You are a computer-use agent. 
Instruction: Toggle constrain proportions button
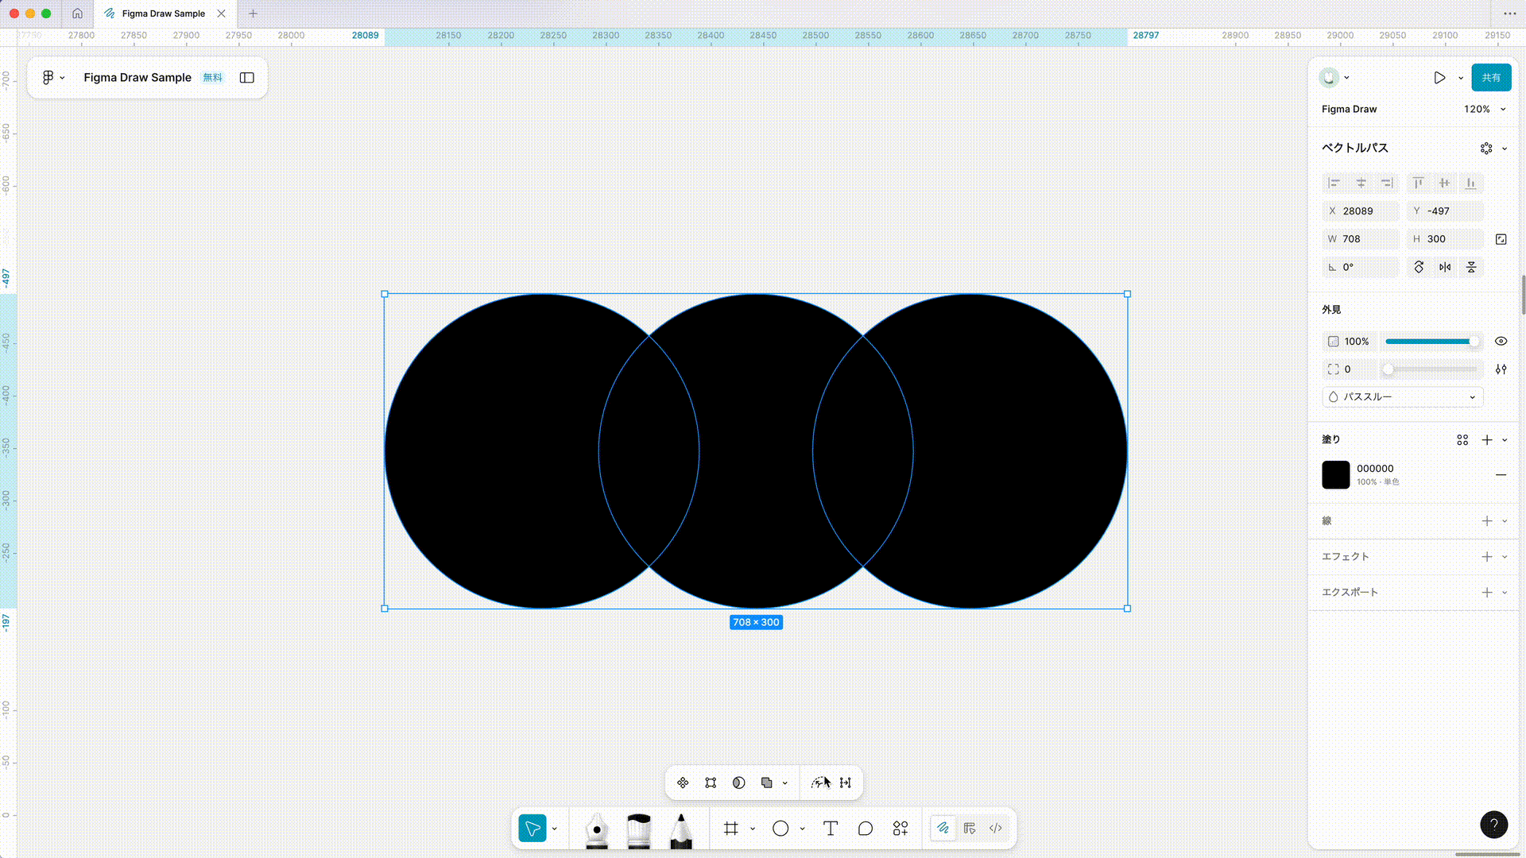1501,239
